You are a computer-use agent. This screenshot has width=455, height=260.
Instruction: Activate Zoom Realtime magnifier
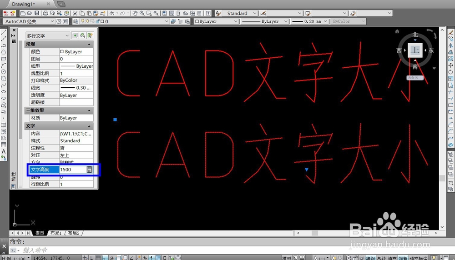tap(142, 13)
